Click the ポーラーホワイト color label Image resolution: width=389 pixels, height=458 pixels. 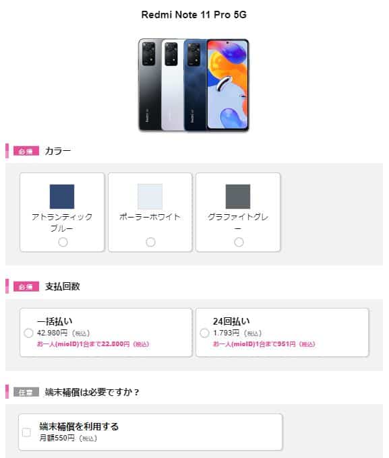(150, 217)
